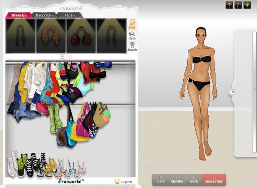This screenshot has width=257, height=188.
Task: Expand the side panel with orange arrow
Action: point(232,92)
